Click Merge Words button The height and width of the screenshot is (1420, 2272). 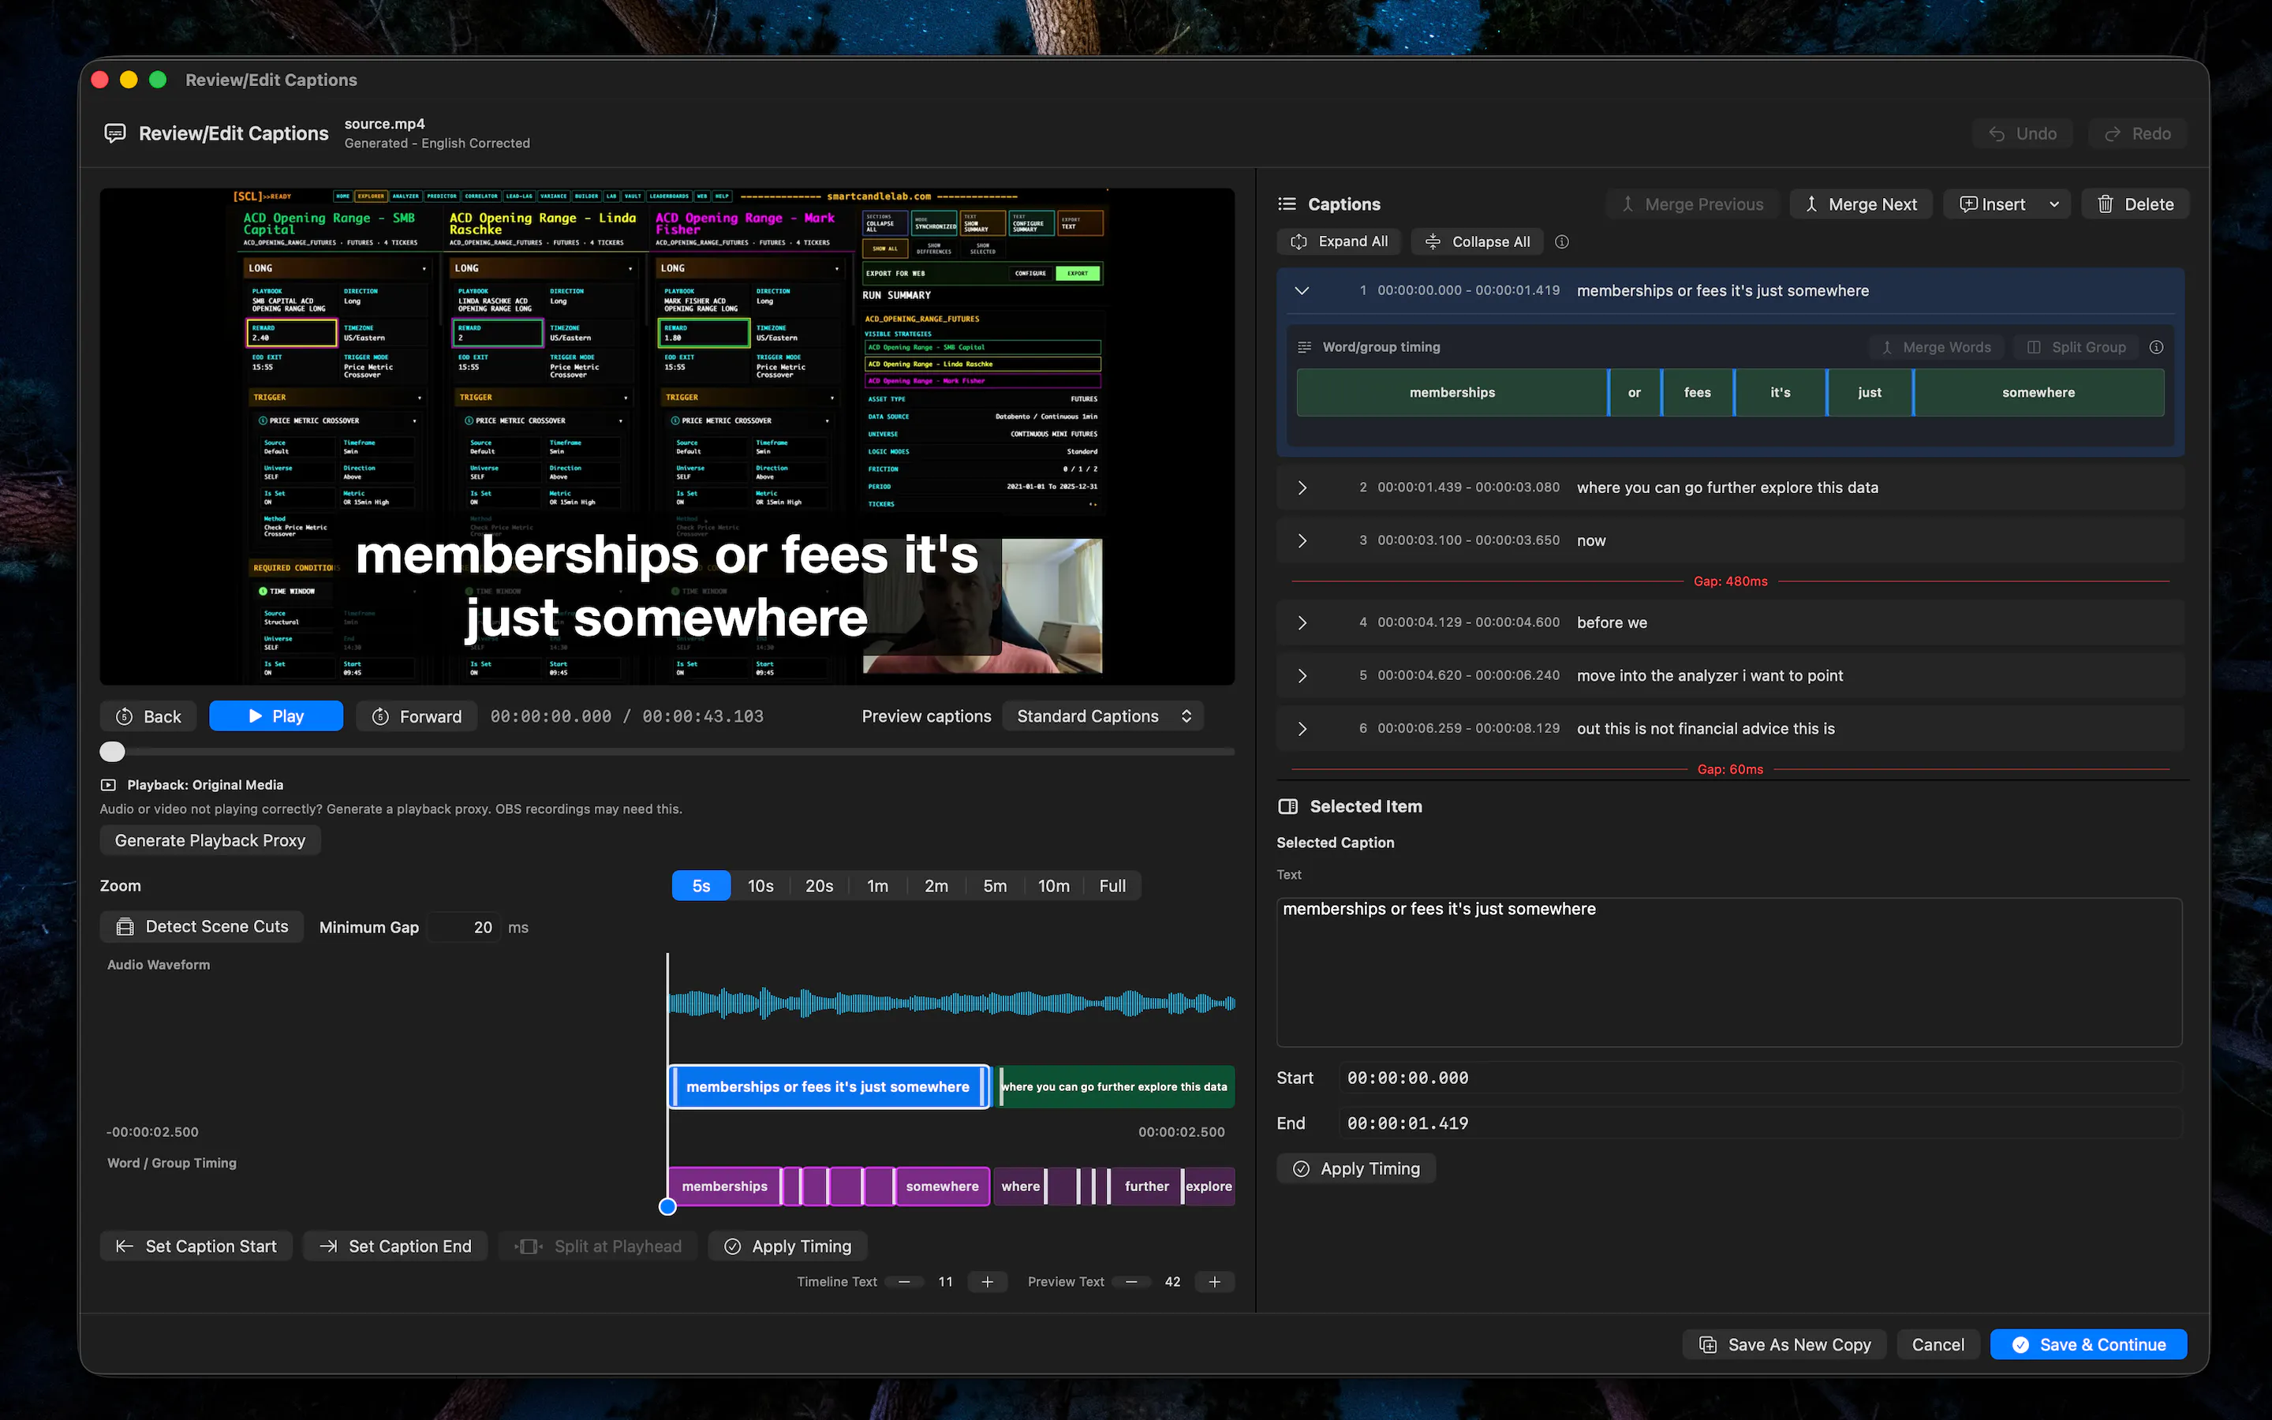coord(1936,346)
